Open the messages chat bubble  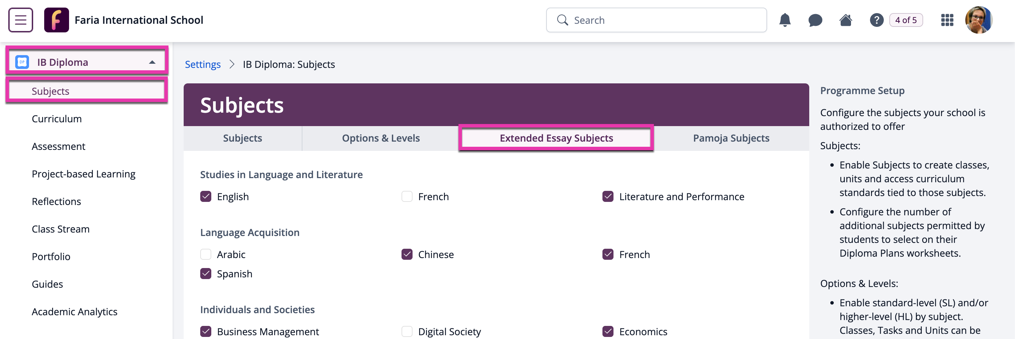pyautogui.click(x=815, y=20)
